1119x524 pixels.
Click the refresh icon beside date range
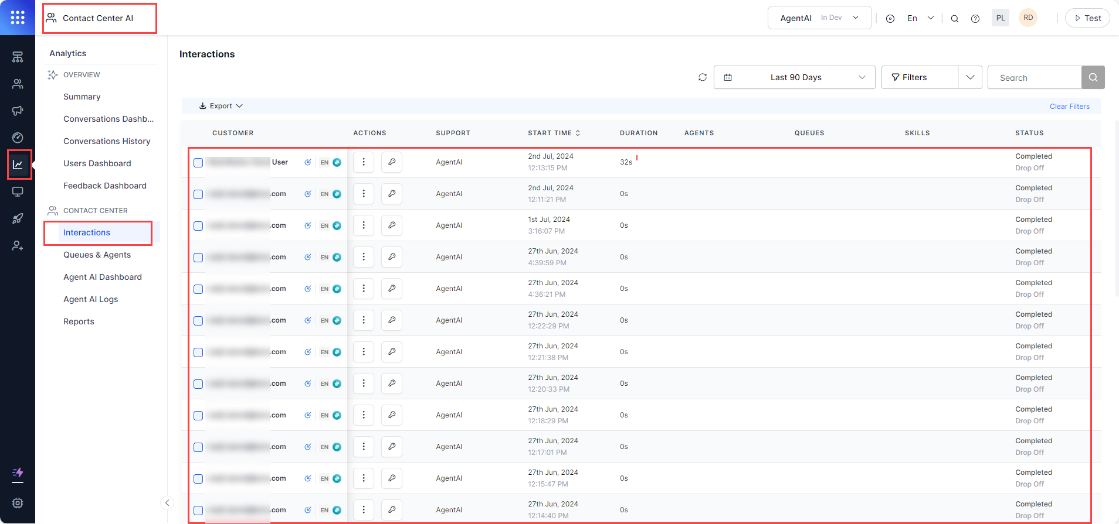tap(702, 77)
